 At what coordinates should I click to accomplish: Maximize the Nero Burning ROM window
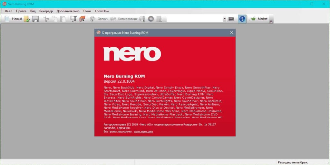point(312,4)
